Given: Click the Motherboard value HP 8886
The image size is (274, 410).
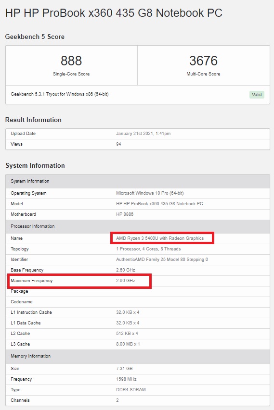Looking at the screenshot, I should 125,214.
